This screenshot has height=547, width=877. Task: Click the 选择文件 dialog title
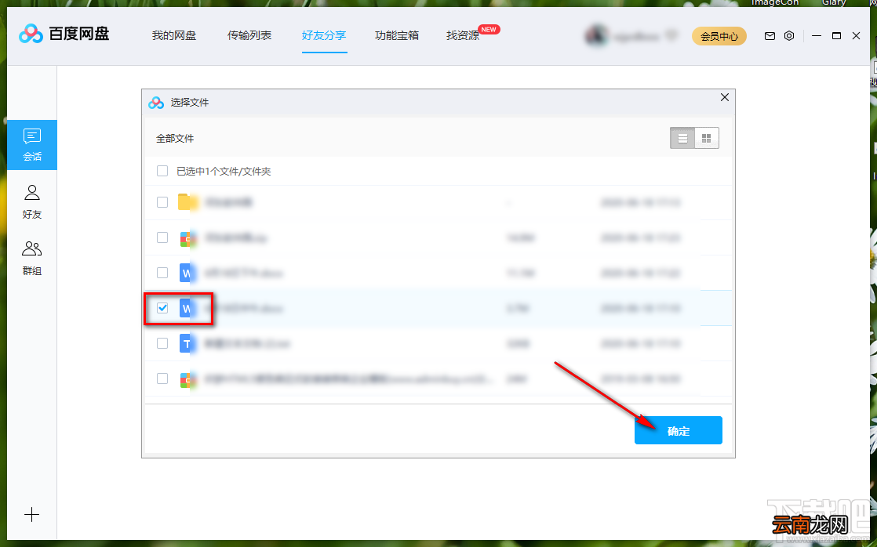[190, 103]
